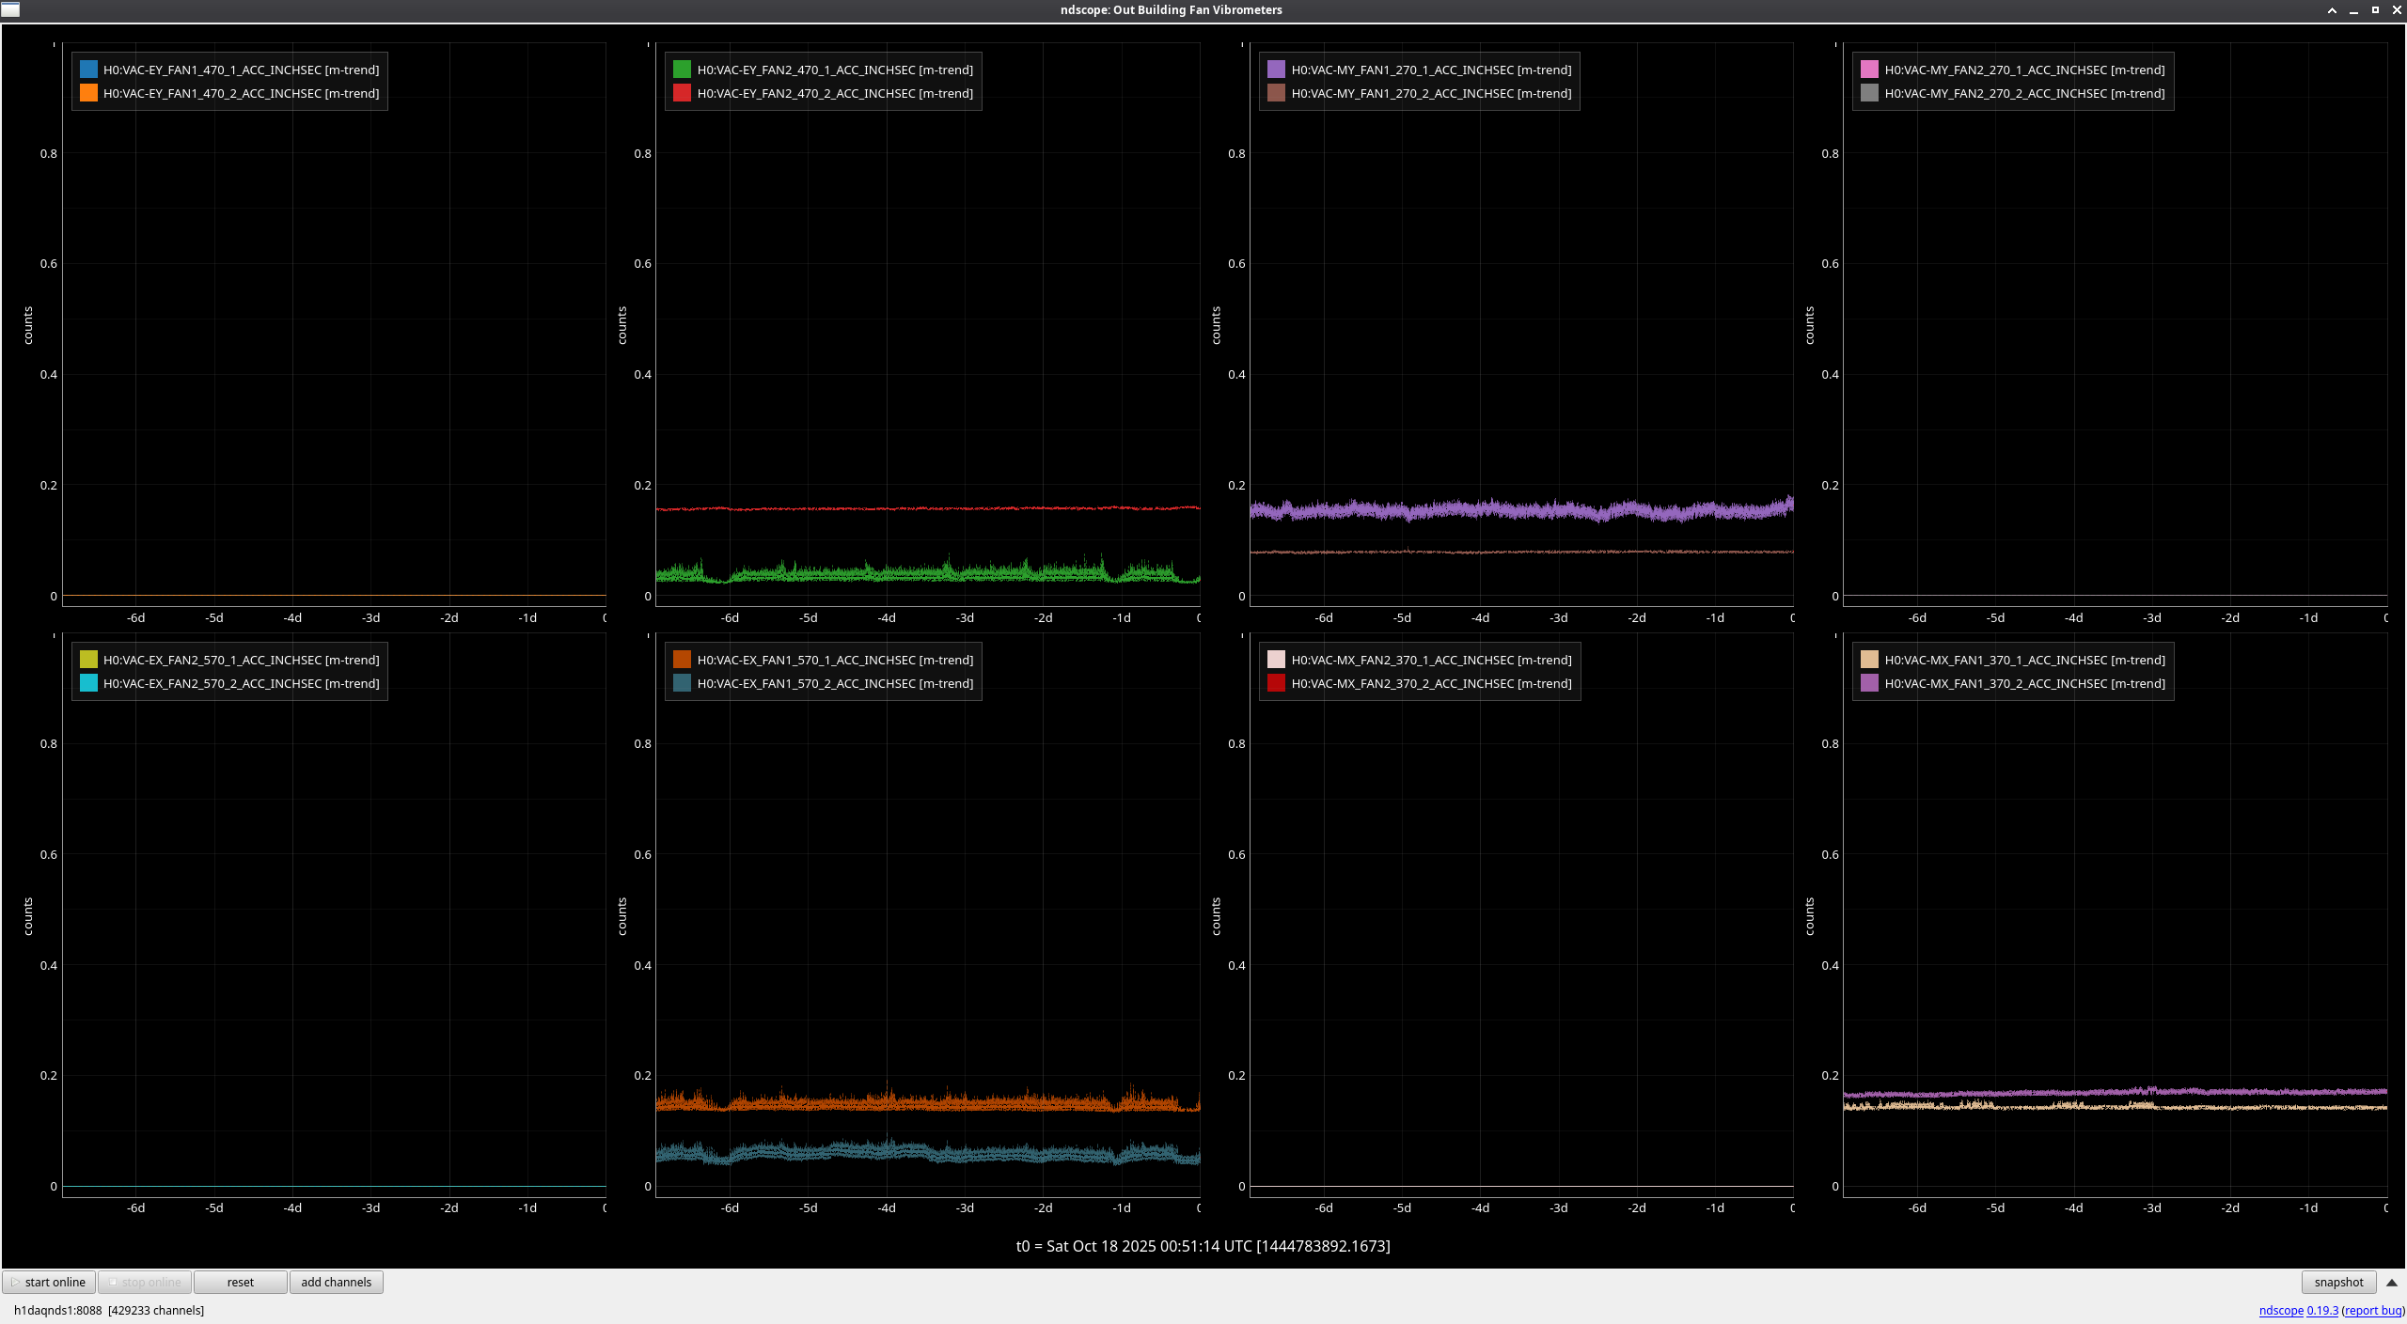Screen dimensions: 2407x1324
Task: Click the t0 timestamp label below plots
Action: (1203, 1246)
